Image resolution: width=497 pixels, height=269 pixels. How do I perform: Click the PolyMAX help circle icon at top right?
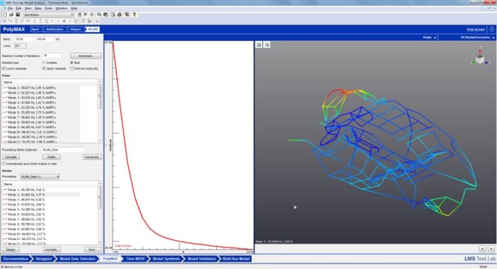[492, 29]
